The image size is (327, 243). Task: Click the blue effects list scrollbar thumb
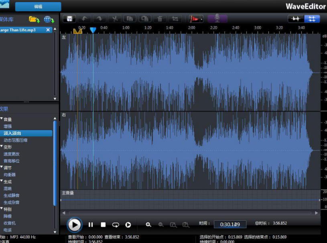55,163
